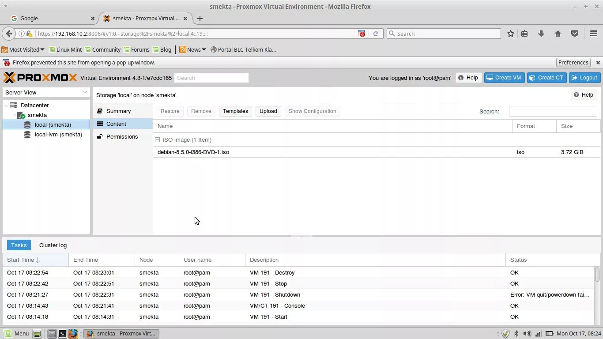Show bookmarks list icon in Firefox toolbar
603x339 pixels.
524,34
